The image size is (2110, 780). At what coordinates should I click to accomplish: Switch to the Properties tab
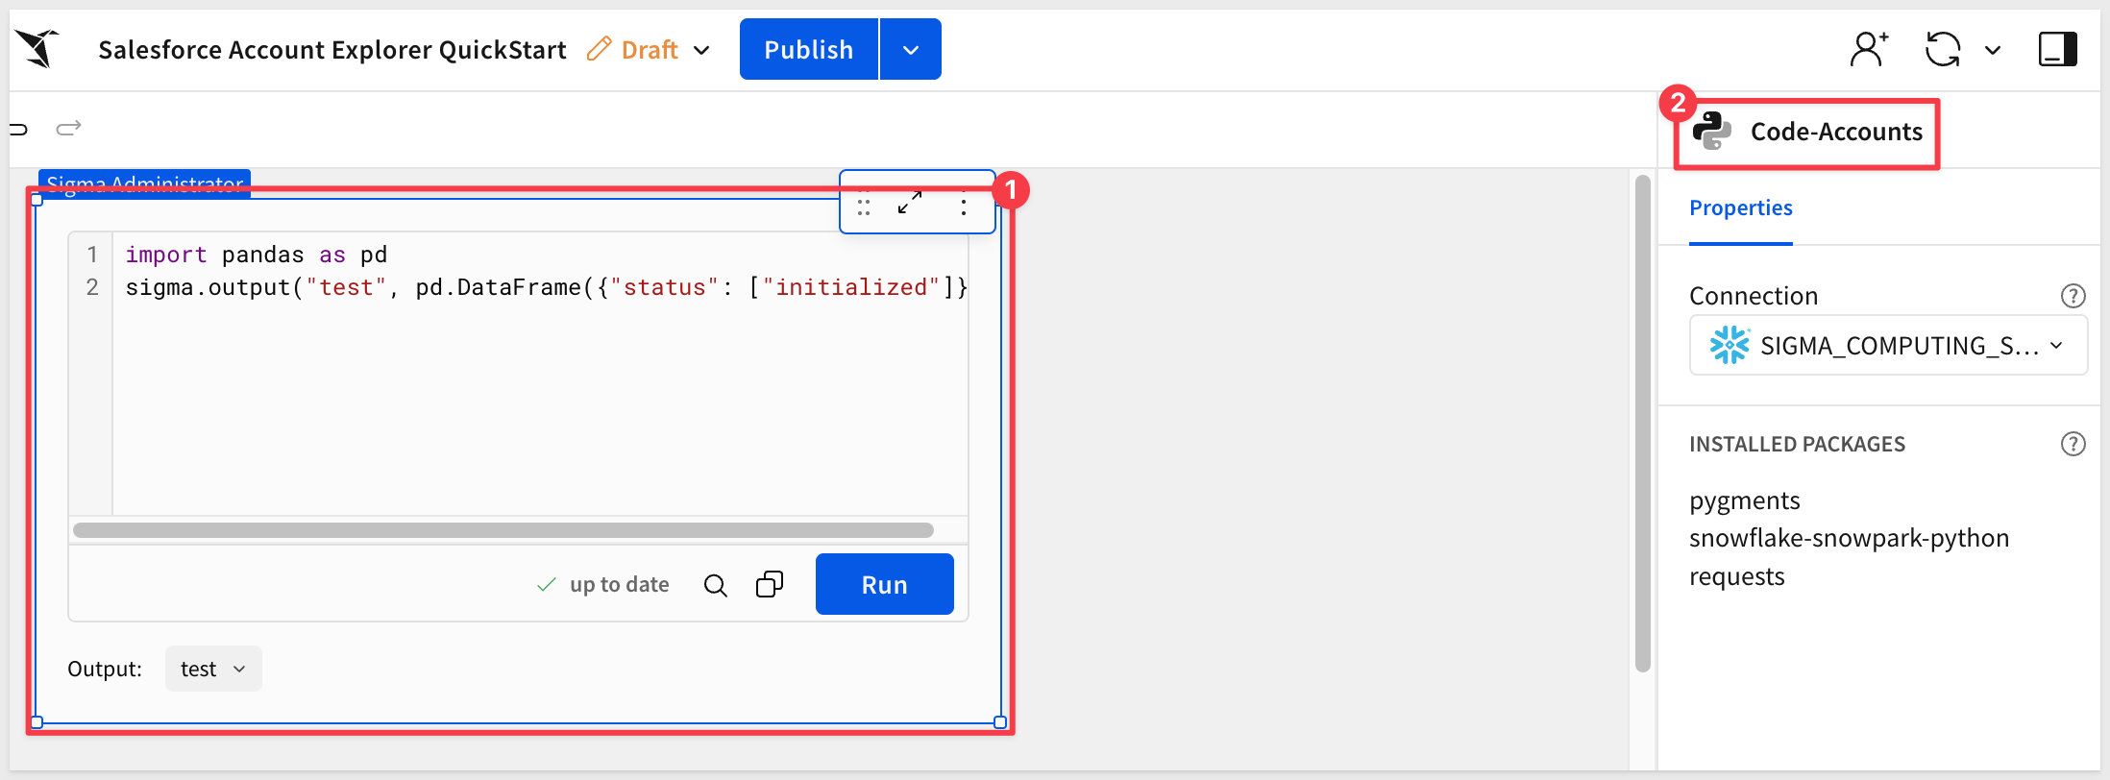(1740, 208)
